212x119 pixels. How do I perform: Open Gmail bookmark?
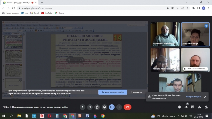[34, 13]
